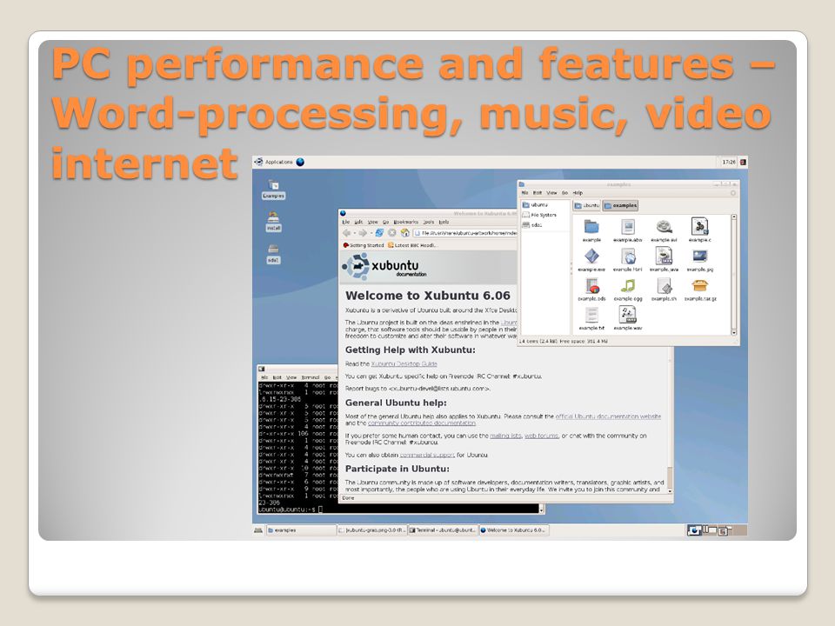The width and height of the screenshot is (835, 626).
Task: Click the browser Forward arrow button
Action: 363,233
